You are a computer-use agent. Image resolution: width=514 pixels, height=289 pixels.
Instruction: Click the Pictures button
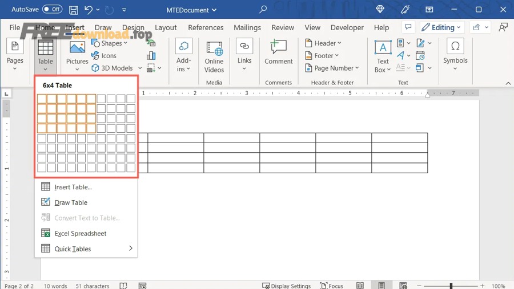coord(77,56)
